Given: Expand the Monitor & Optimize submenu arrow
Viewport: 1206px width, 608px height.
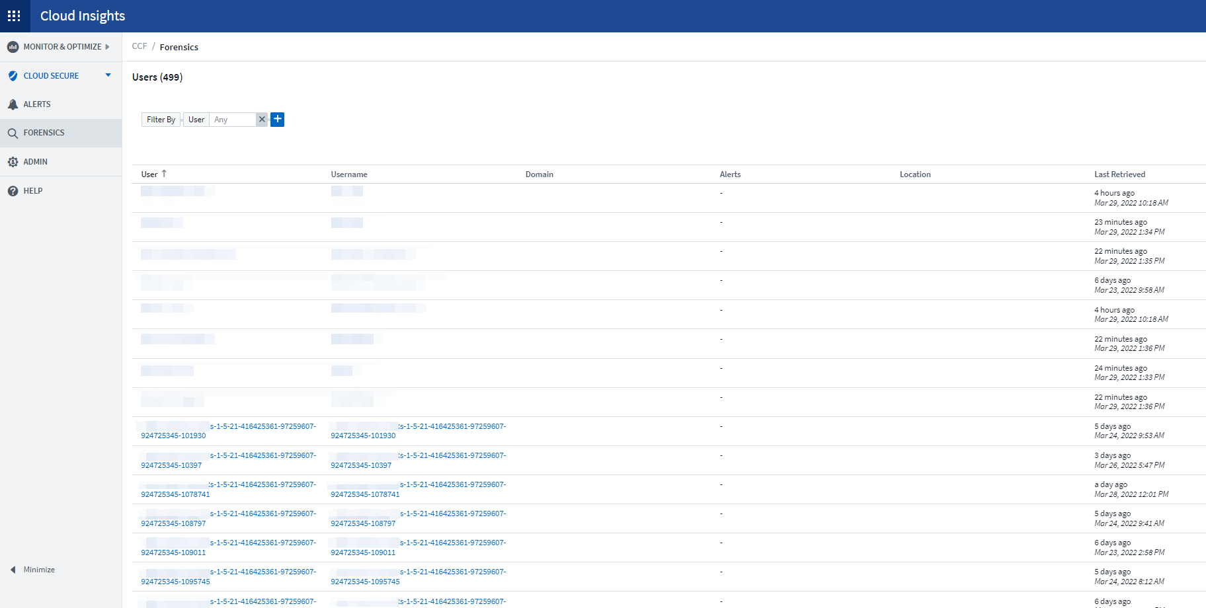Looking at the screenshot, I should [x=107, y=47].
